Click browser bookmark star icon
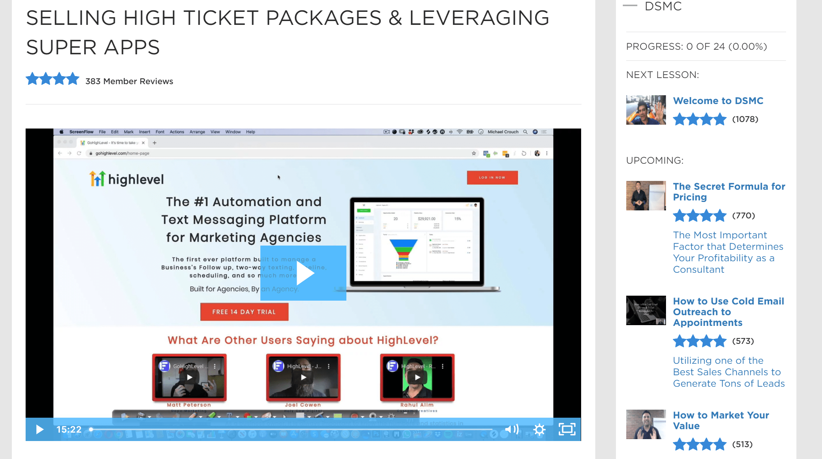822x459 pixels. coord(474,153)
